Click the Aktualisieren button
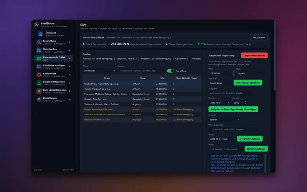Image resolution: width=307 pixels, height=192 pixels. click(x=259, y=37)
